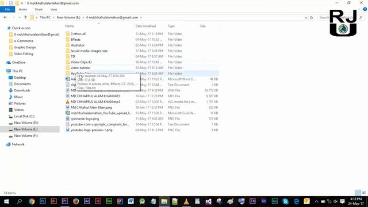Select Local Disk (C:) drive
The image size is (368, 207).
24,116
